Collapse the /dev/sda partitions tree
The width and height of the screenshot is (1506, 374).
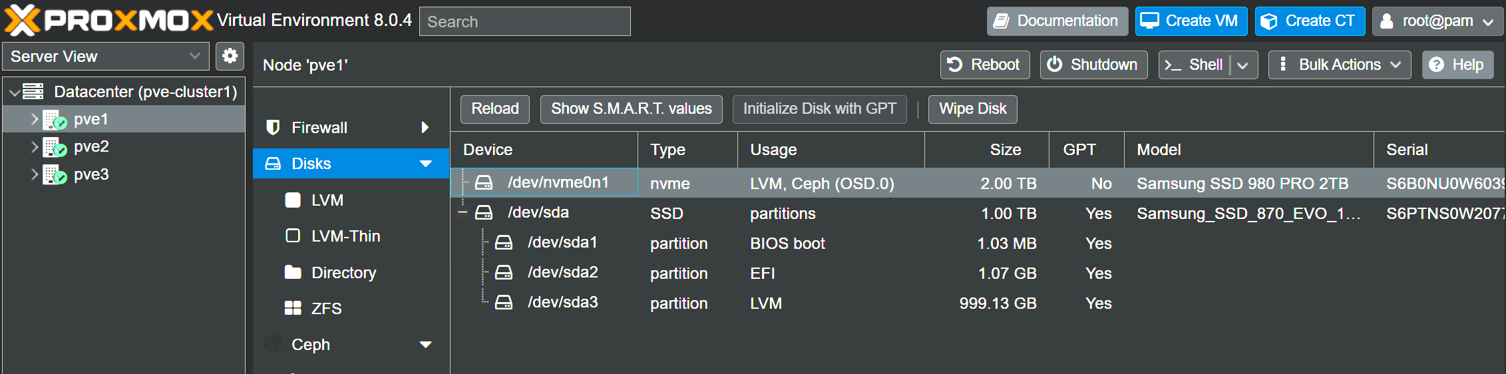click(x=463, y=212)
